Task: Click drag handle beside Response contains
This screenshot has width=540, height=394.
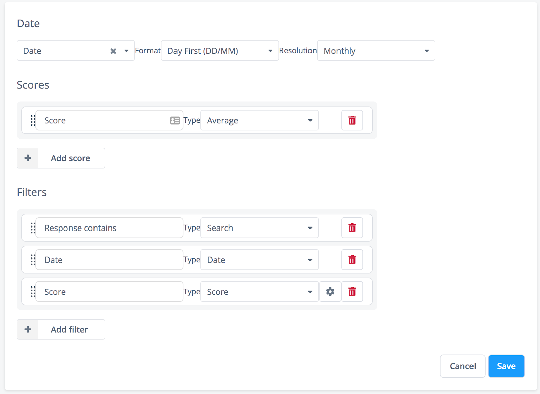Action: tap(33, 228)
